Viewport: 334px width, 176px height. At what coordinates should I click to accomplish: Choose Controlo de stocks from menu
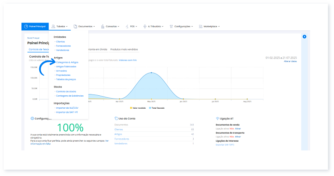(66, 91)
